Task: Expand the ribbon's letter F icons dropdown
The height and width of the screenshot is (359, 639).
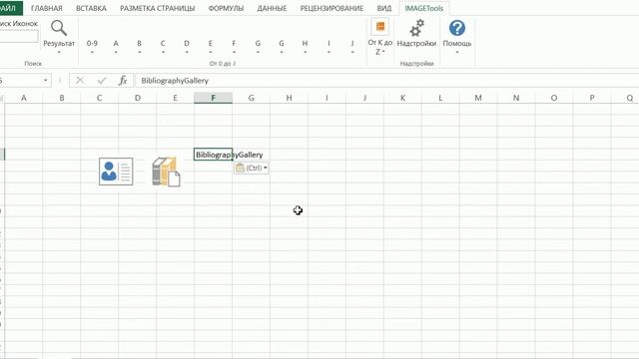Action: [234, 47]
